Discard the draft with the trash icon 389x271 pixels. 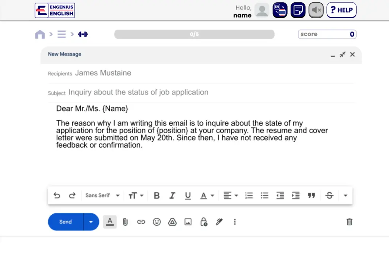click(x=349, y=222)
